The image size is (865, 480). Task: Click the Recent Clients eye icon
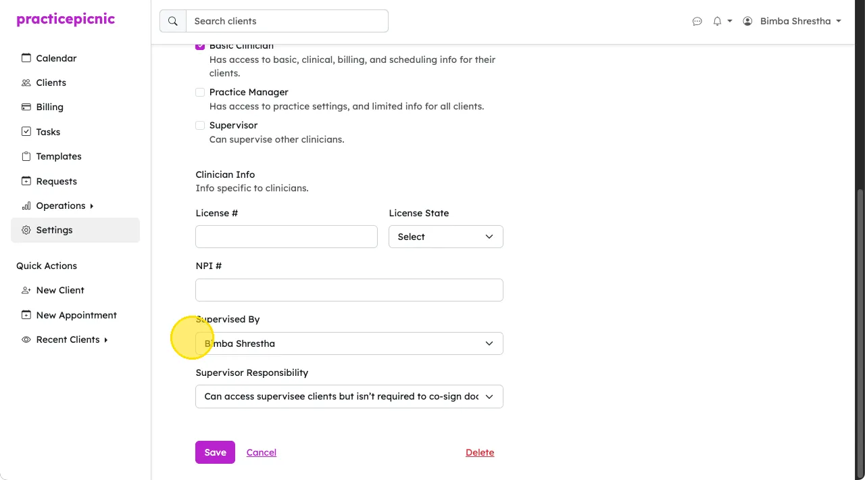(26, 339)
